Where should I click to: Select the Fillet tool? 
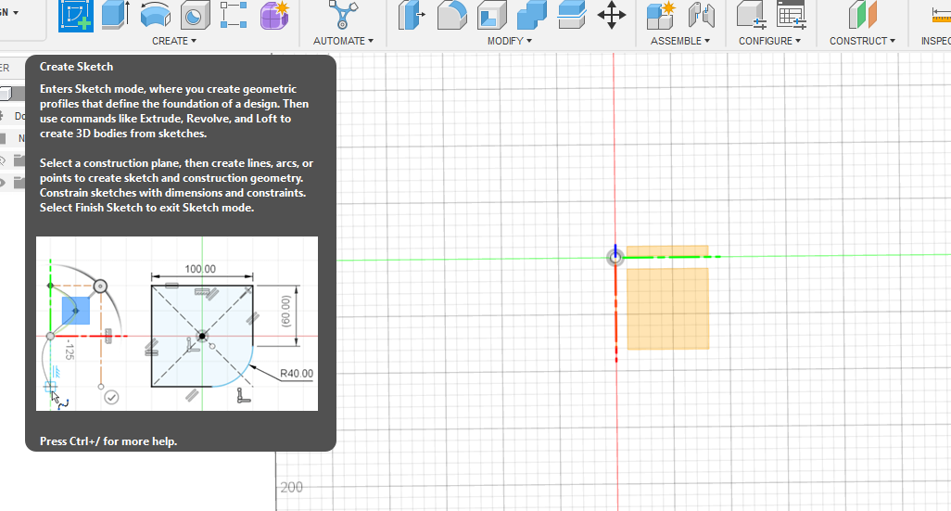451,15
